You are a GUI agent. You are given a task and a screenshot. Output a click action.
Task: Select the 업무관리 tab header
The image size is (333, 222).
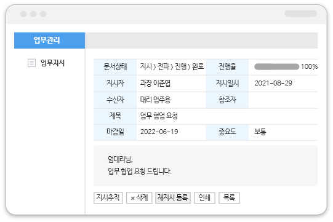49,41
